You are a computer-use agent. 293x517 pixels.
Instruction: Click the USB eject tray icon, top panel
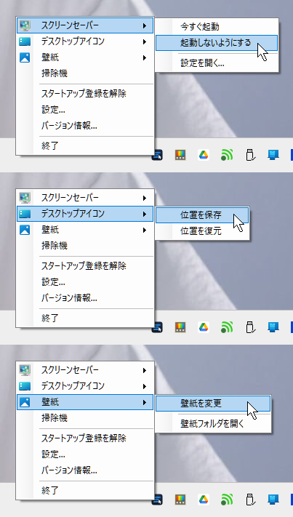(x=250, y=155)
